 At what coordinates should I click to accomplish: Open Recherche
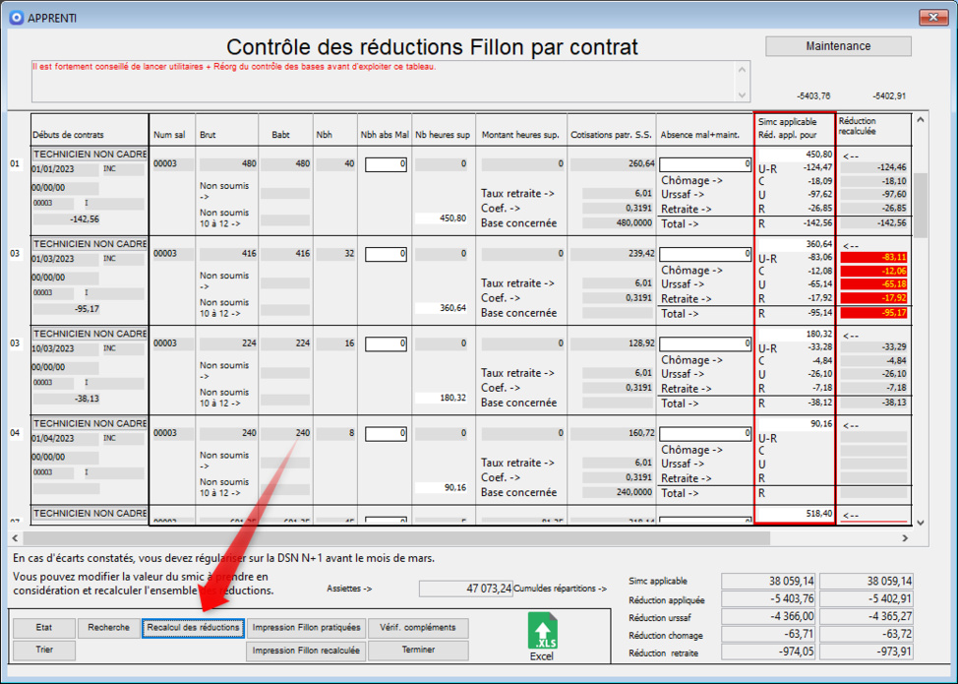pos(108,627)
